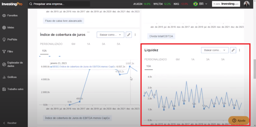The image size is (256, 127).
Task: Click the Pesquisar uma empresa search field
Action: [x=59, y=4]
